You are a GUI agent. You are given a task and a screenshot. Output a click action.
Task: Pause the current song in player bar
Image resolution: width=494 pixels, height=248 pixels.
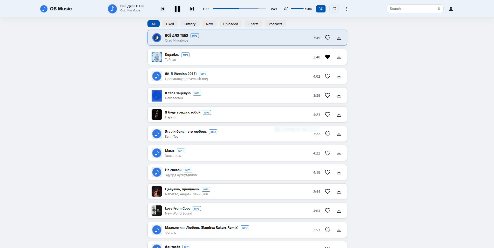[177, 9]
